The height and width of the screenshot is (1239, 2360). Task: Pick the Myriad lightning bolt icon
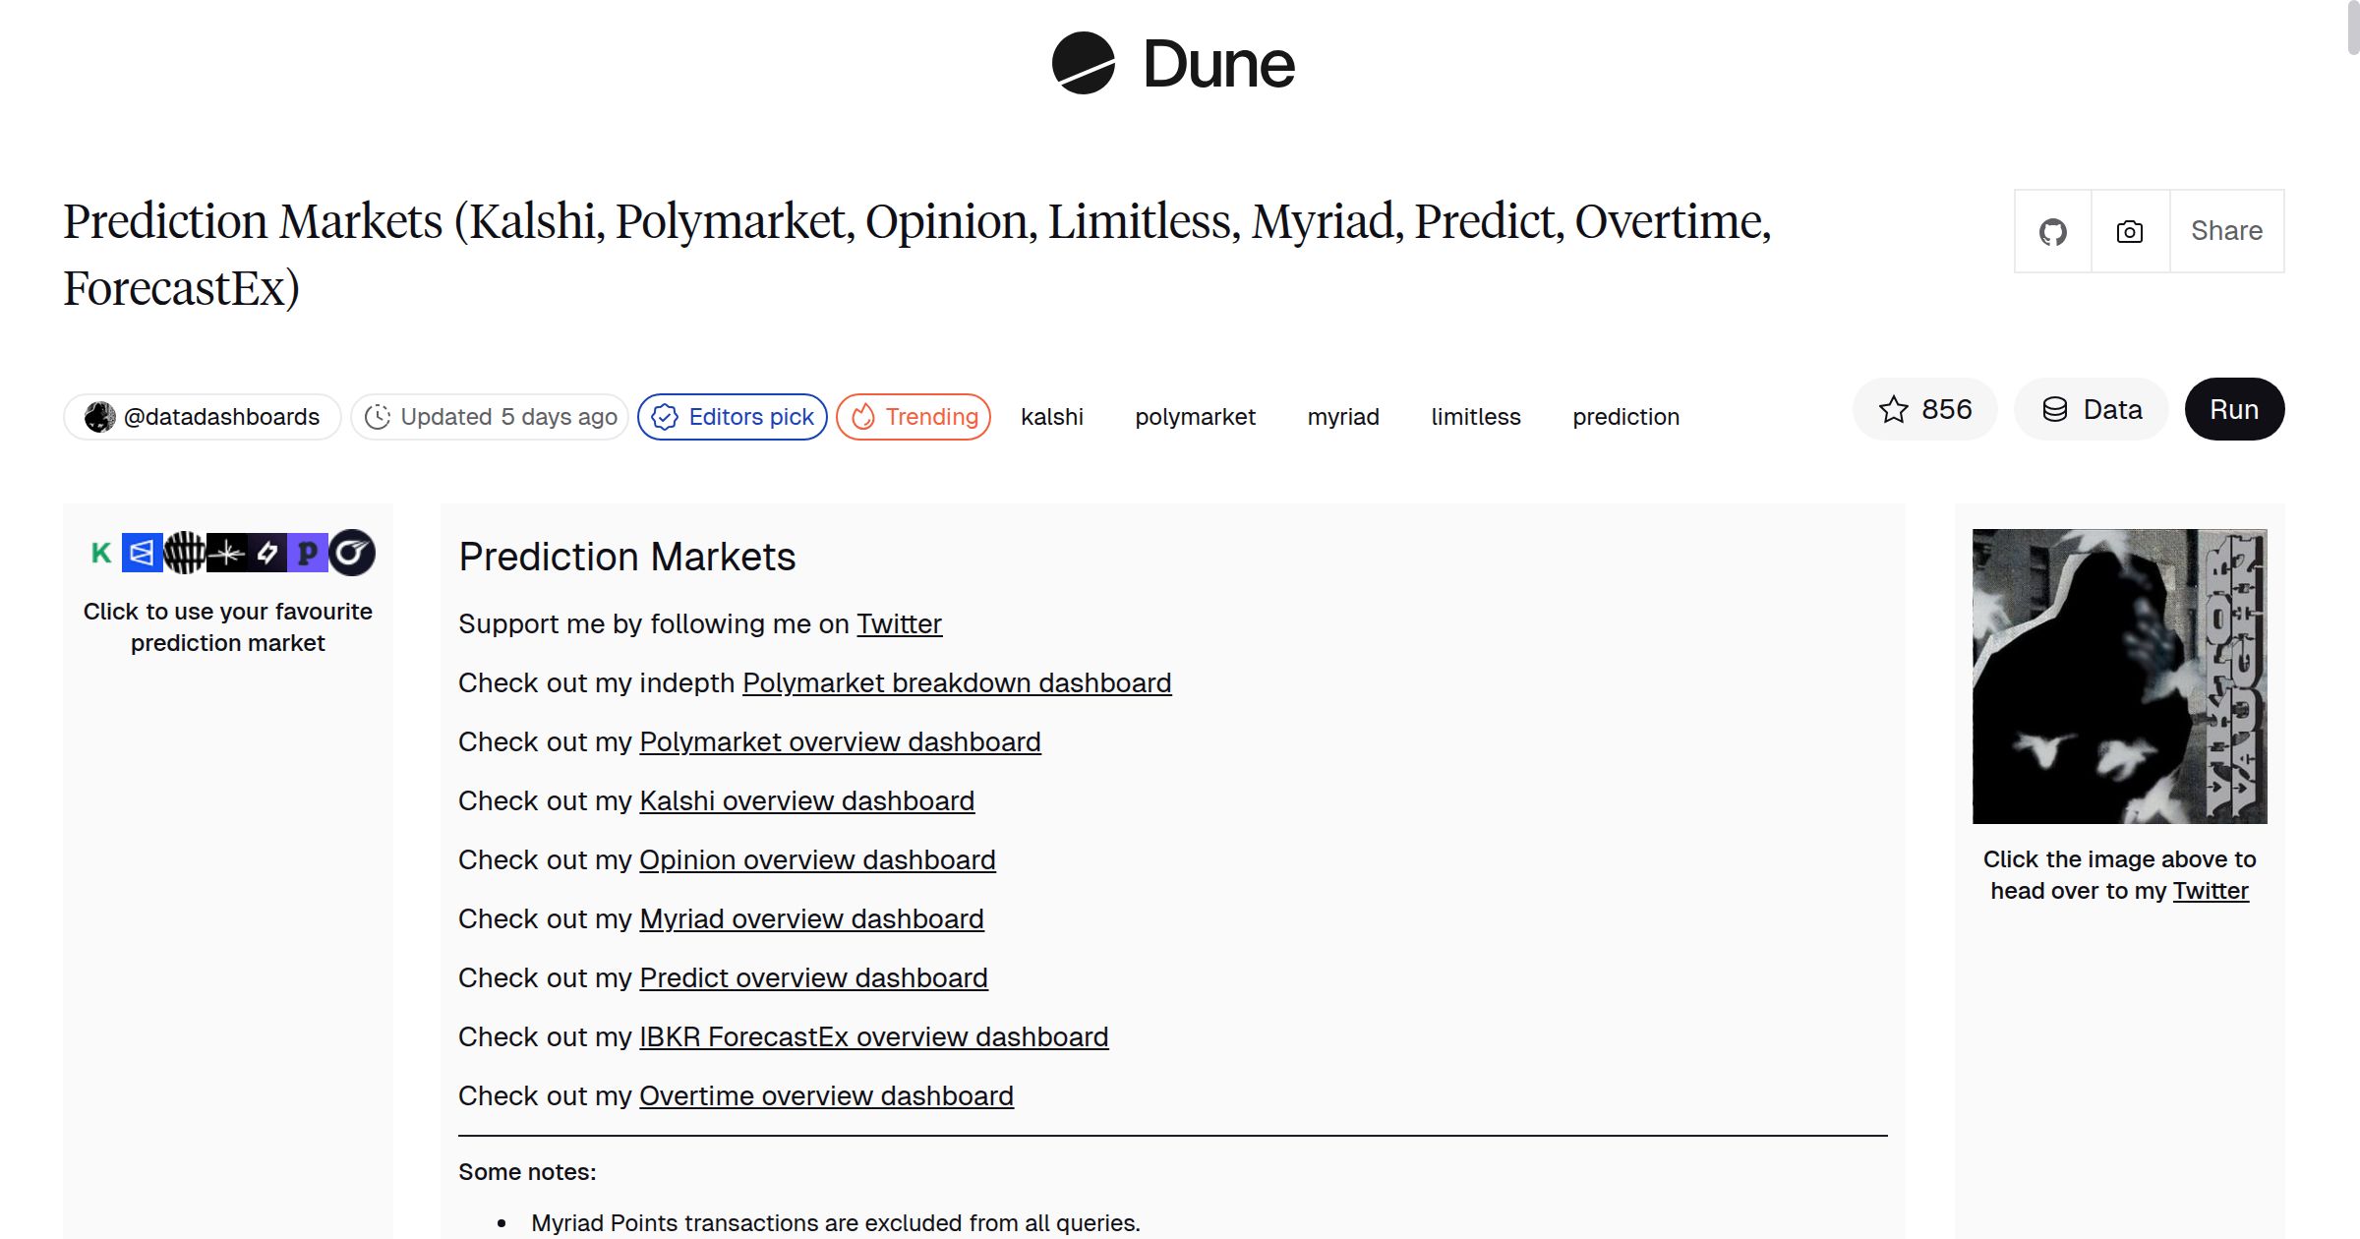[x=266, y=553]
